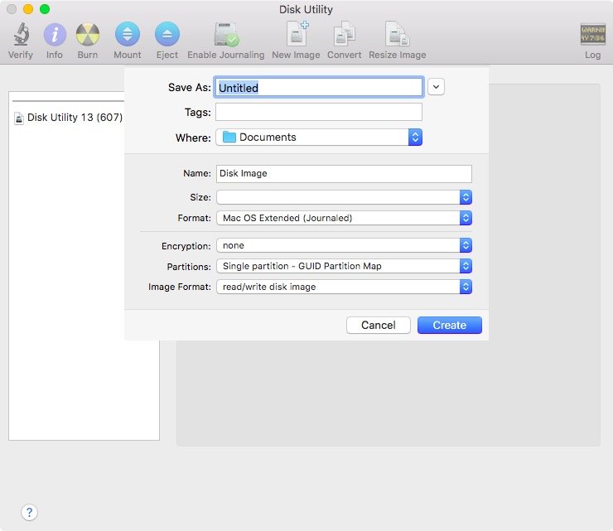
Task: Select Disk Utility 13 (607) in sidebar
Action: point(69,118)
